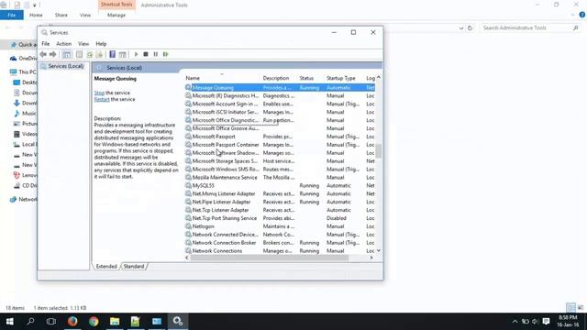Click the services list vertical scrollbar thumb
This screenshot has height=330, width=587.
click(x=379, y=151)
